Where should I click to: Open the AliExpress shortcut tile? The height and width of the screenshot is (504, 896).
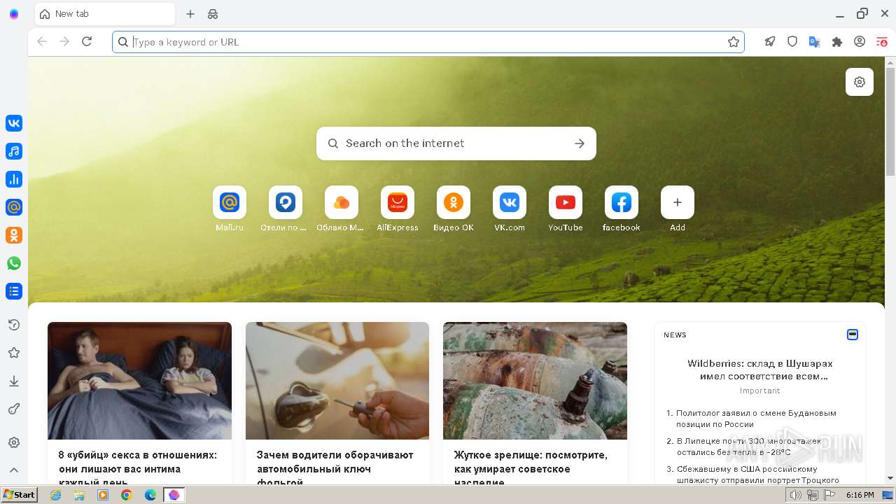pyautogui.click(x=398, y=203)
